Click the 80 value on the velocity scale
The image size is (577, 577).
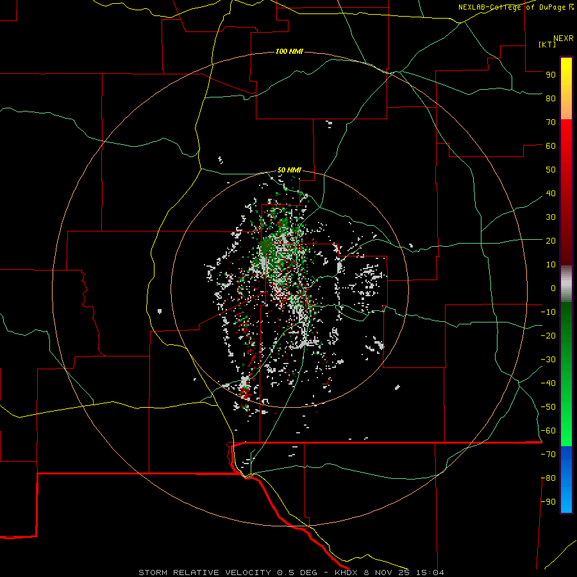click(x=551, y=98)
